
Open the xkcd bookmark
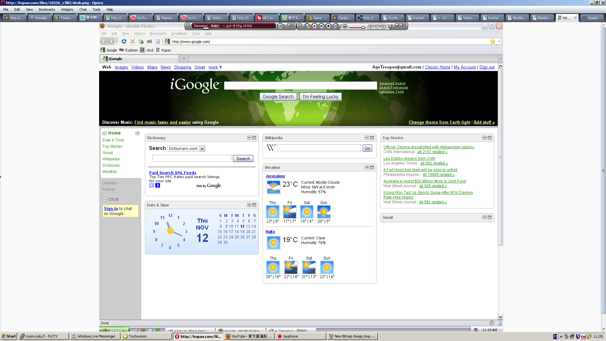(x=147, y=50)
